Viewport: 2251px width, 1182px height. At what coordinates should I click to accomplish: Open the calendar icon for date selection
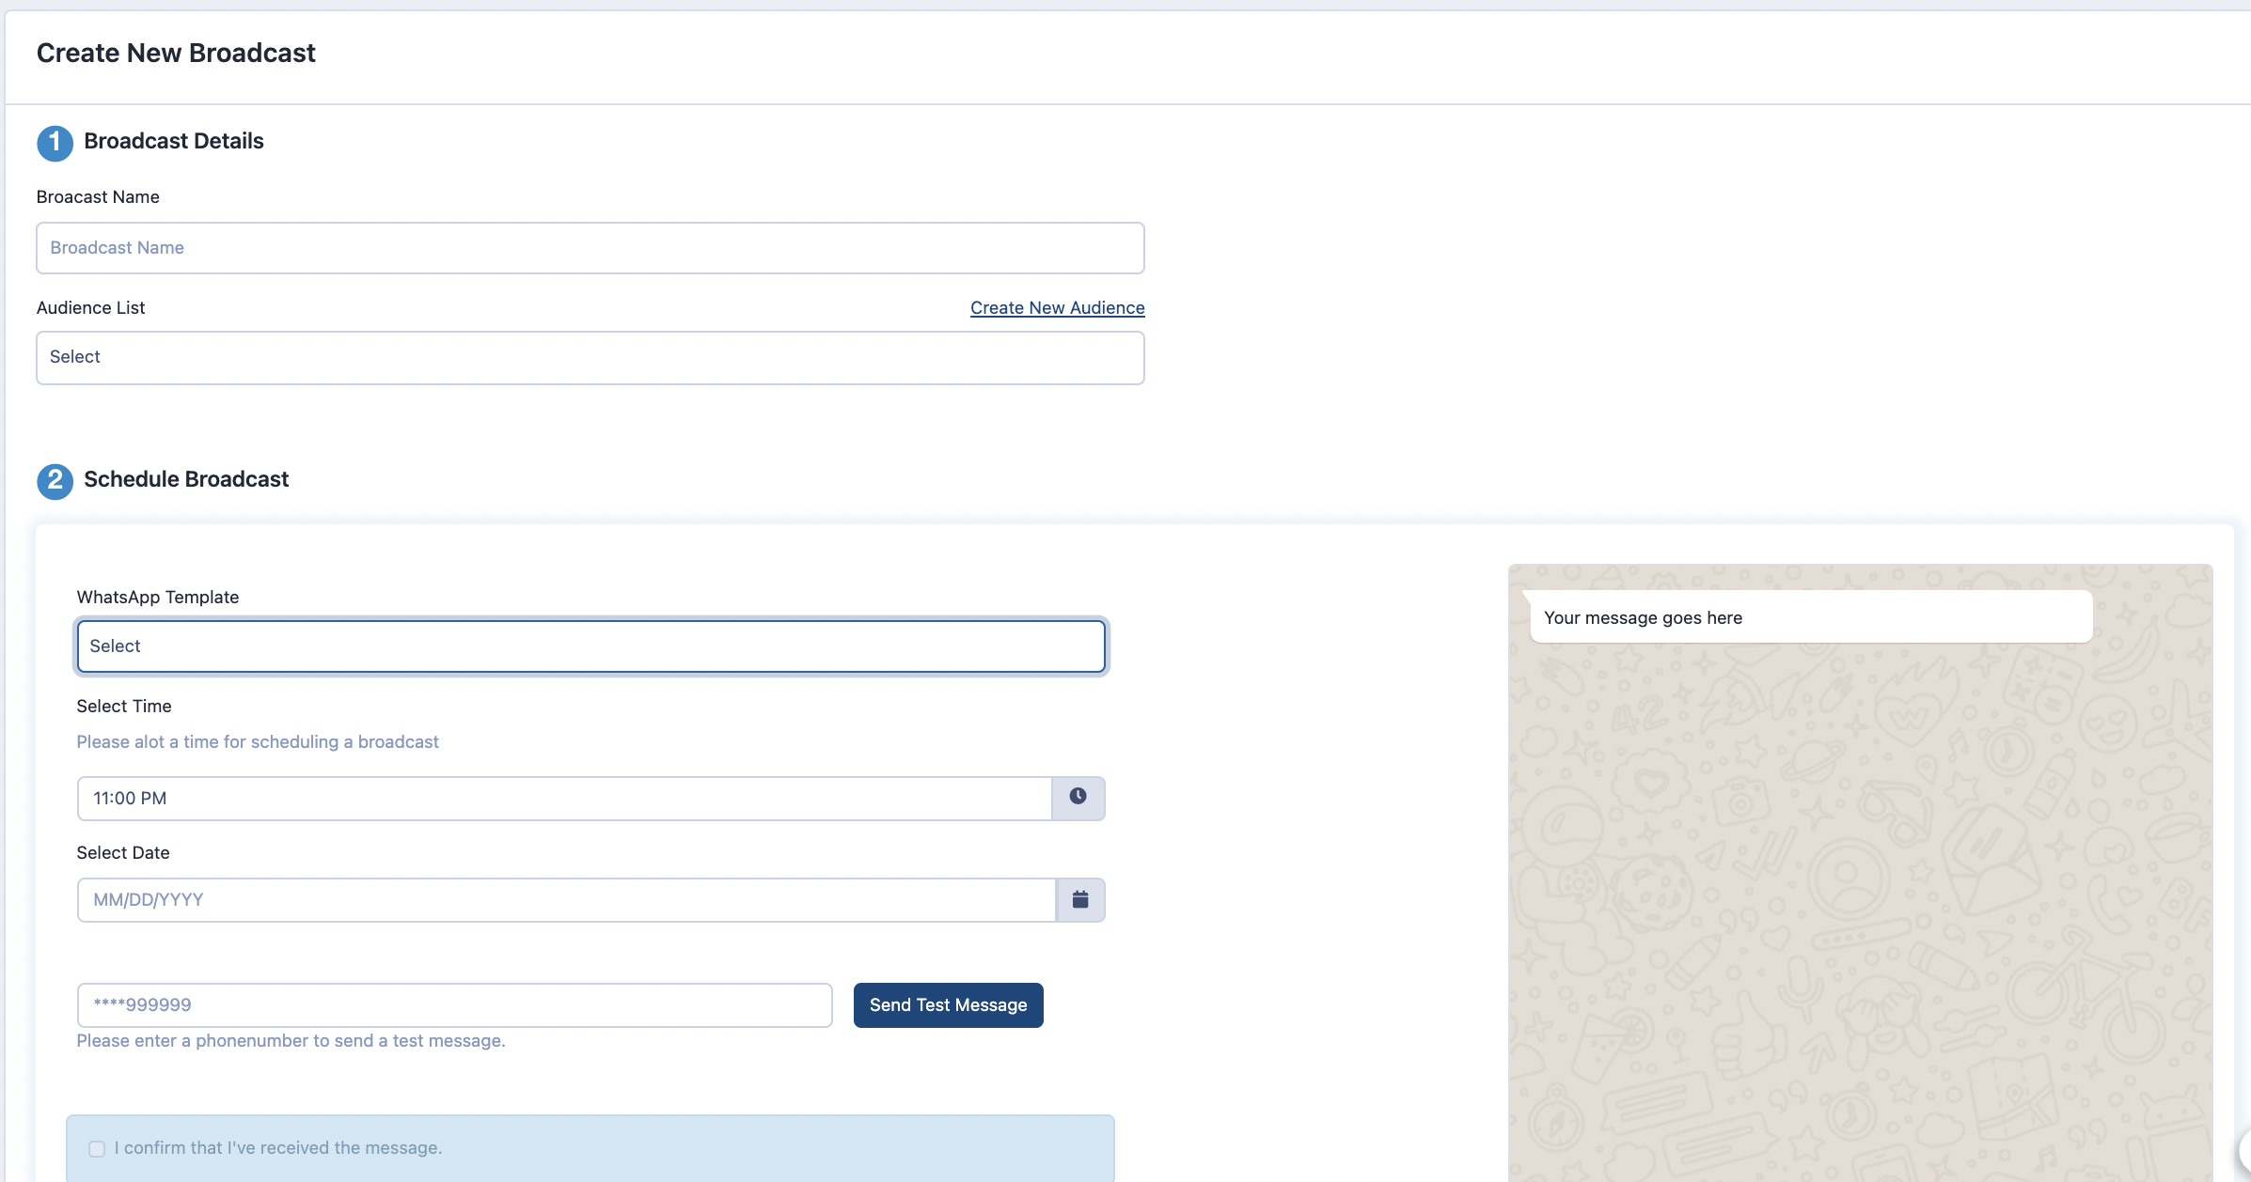pos(1080,899)
